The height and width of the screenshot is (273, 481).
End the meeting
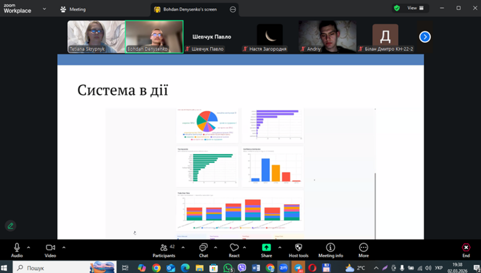[x=465, y=250]
